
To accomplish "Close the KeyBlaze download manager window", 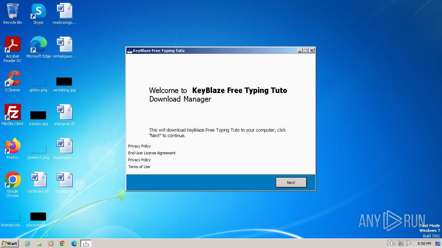I will 312,51.
